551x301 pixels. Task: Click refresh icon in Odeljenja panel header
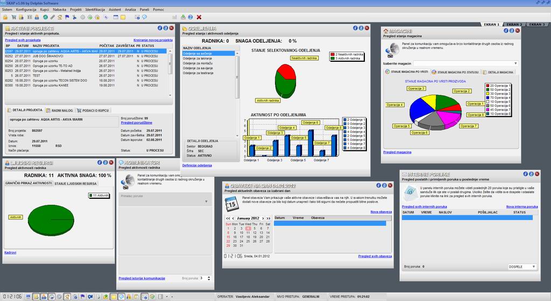click(361, 28)
